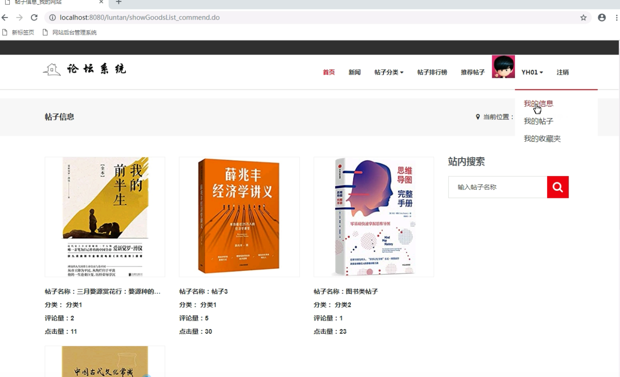Screen dimensions: 620x377
Task: Click the 帖子信息 page heading
Action: 59,117
